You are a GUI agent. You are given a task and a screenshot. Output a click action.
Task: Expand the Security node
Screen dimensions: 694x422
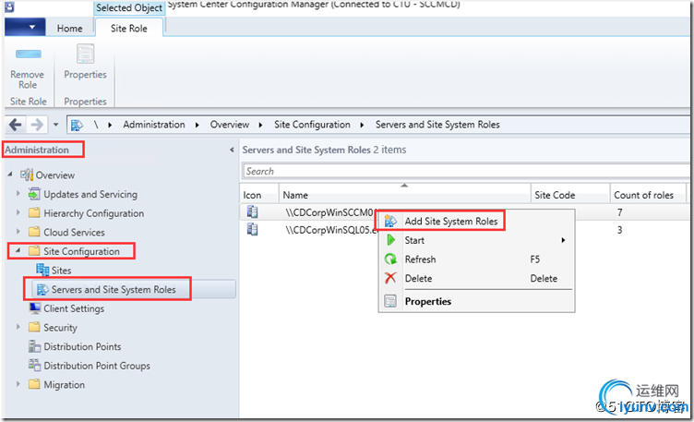[18, 327]
